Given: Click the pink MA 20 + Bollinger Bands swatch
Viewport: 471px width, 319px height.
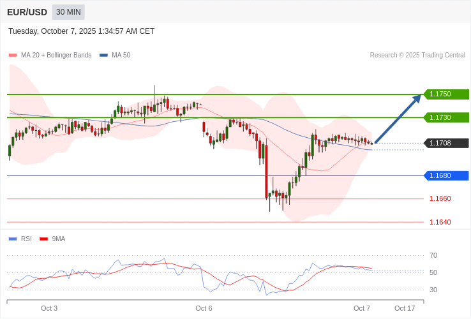Looking at the screenshot, I should click(13, 56).
